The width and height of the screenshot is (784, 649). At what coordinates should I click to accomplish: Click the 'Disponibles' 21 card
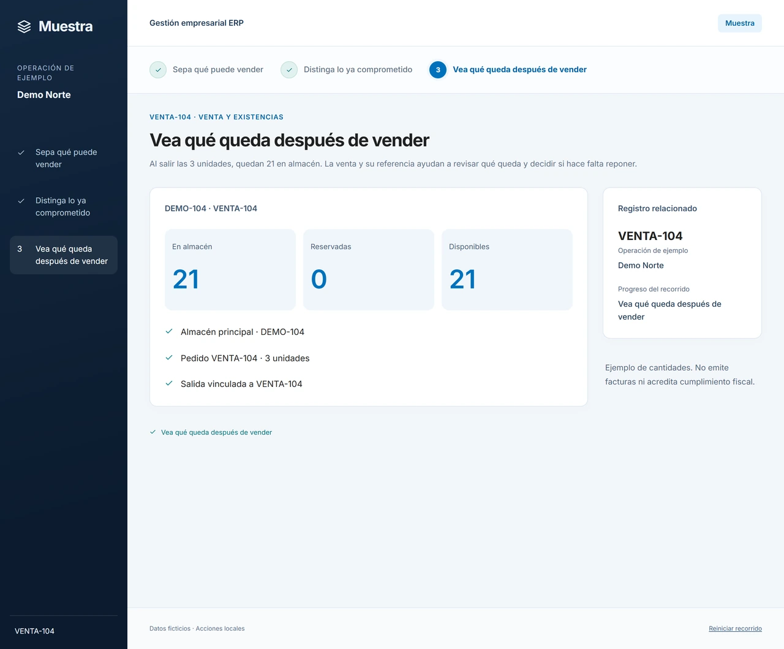pos(507,269)
